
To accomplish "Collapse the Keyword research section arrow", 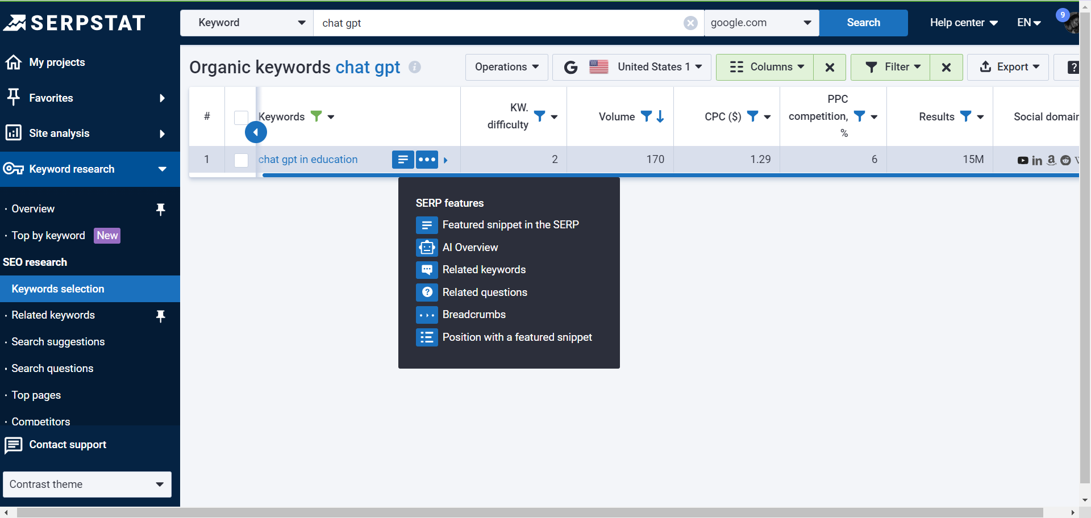I will (x=163, y=169).
